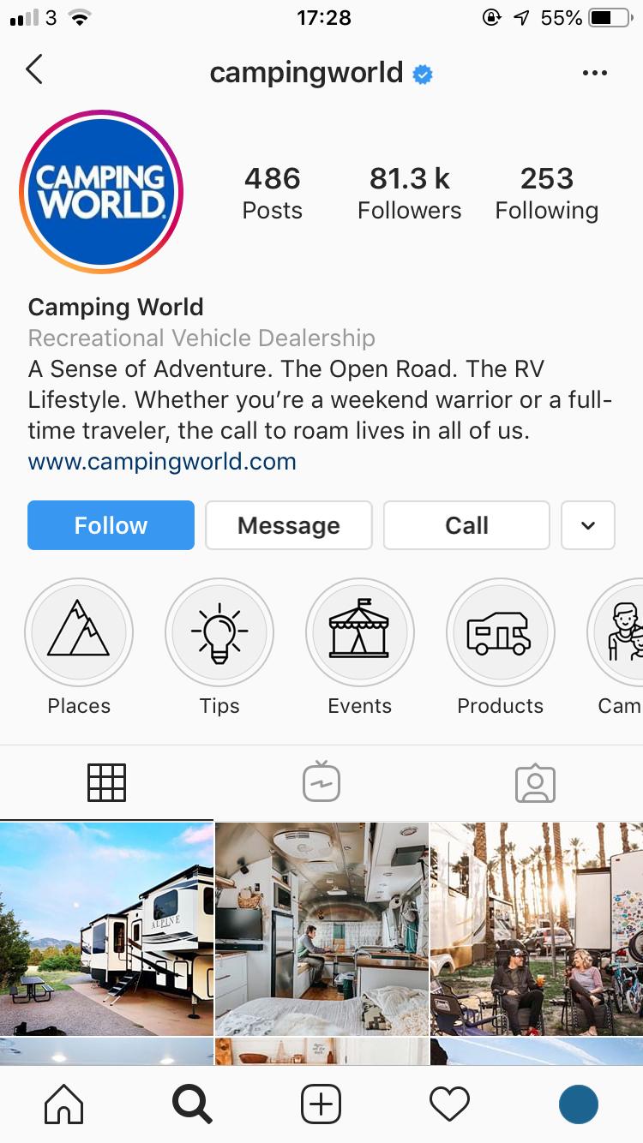
Task: Open the three-dot options menu
Action: point(594,73)
